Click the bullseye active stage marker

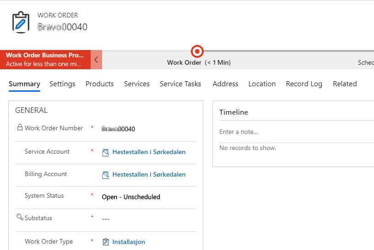click(197, 51)
